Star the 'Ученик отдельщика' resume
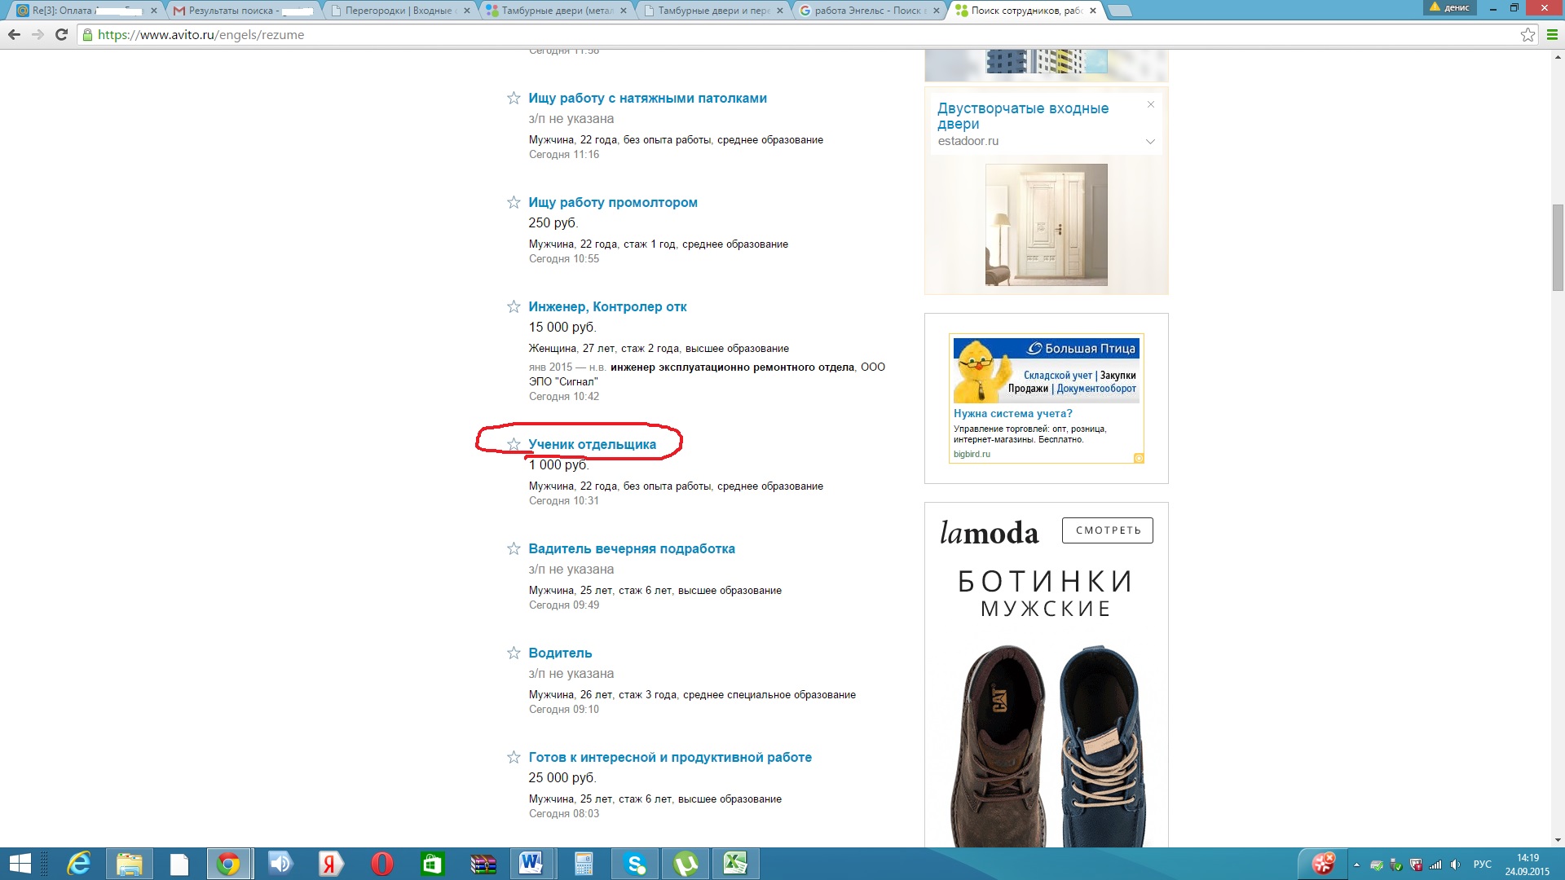The image size is (1565, 880). click(514, 444)
